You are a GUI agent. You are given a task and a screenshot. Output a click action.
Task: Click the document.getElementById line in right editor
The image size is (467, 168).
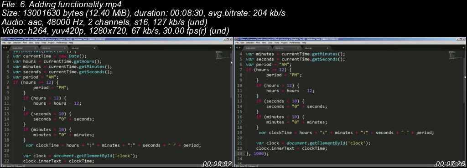313,143
